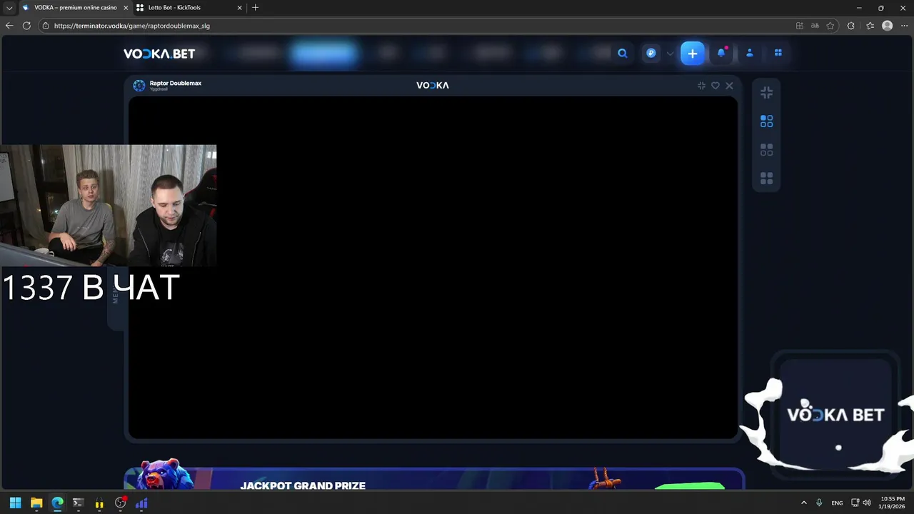Select two-game layout icon
The width and height of the screenshot is (914, 514).
click(x=766, y=150)
